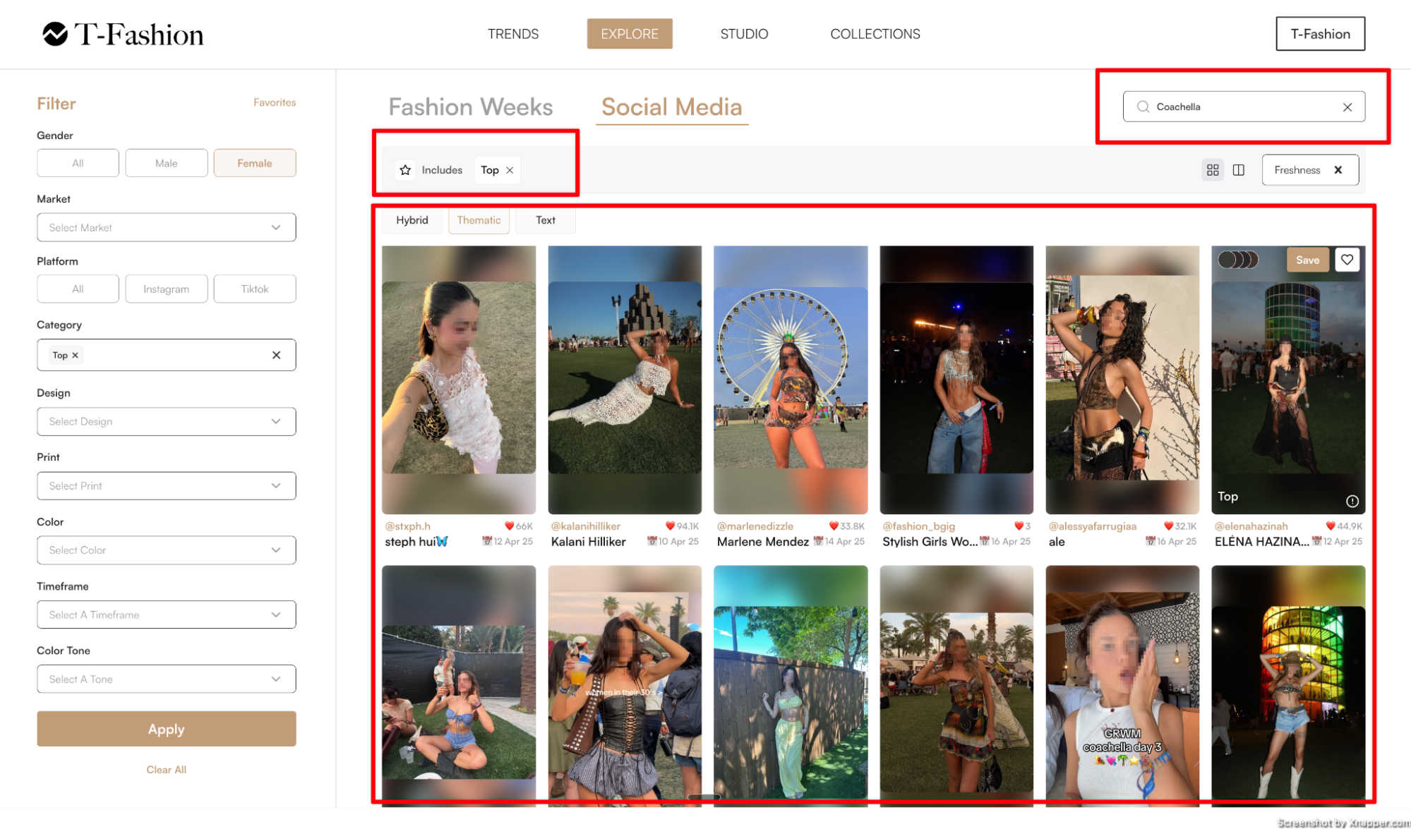Open the TRENDS navigation menu
The height and width of the screenshot is (829, 1411).
(512, 34)
